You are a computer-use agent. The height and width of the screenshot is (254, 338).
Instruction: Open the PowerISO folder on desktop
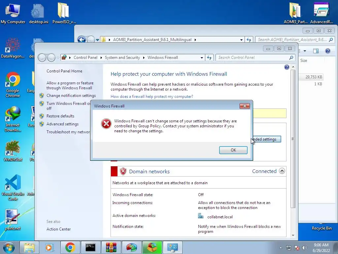click(x=64, y=13)
